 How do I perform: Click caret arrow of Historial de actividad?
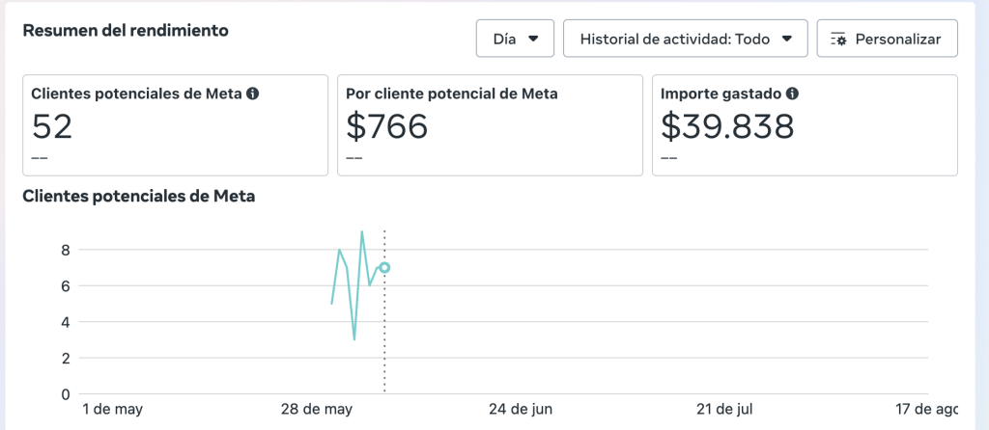click(787, 40)
